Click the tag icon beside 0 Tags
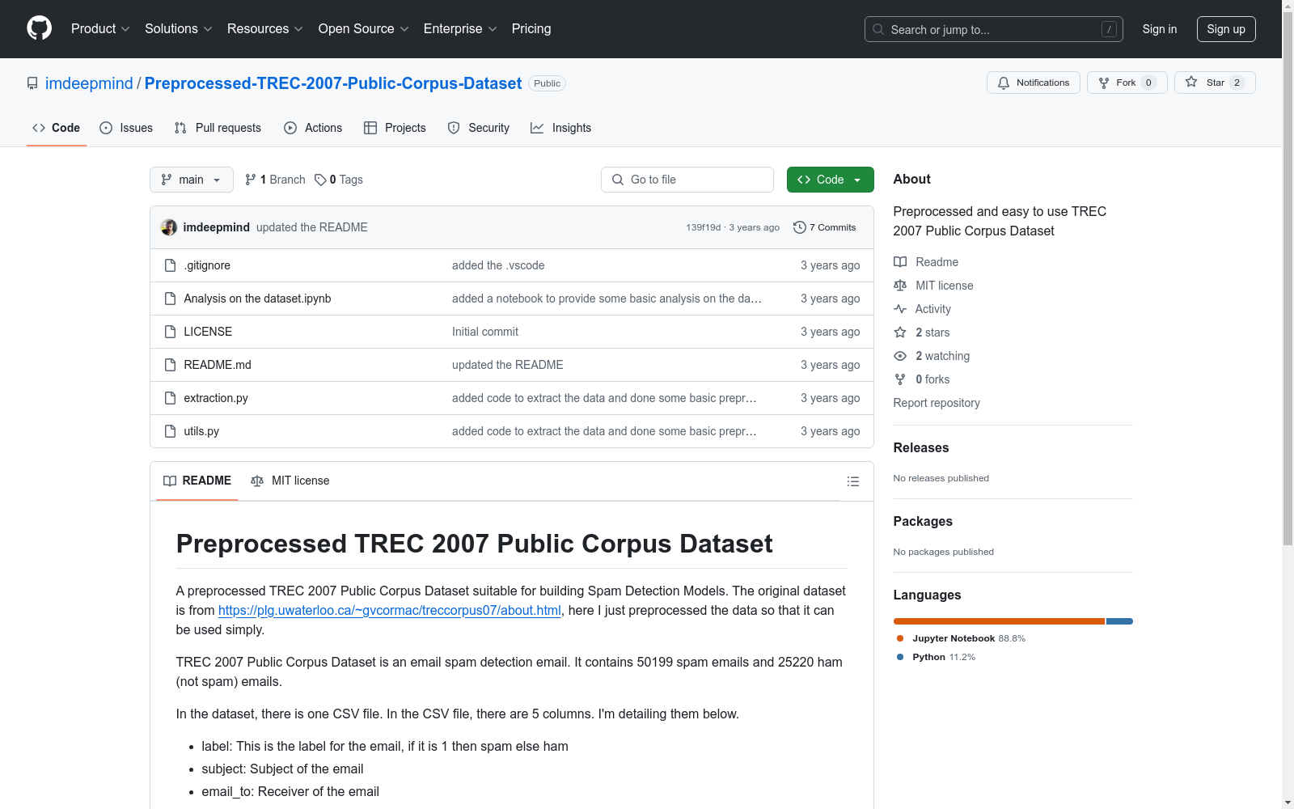Viewport: 1294px width, 809px height. point(320,180)
